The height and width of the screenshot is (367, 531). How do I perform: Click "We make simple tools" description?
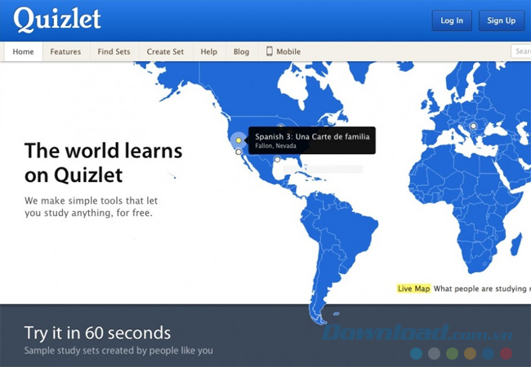[x=91, y=207]
